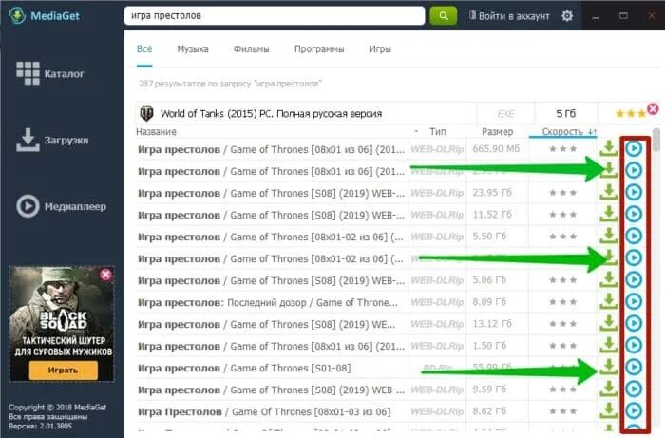Open the Медиаплеер play icon in sidebar
Image resolution: width=665 pixels, height=438 pixels.
coord(28,206)
